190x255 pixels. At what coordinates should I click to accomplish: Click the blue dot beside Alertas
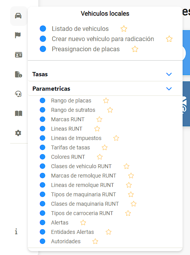tap(43, 223)
